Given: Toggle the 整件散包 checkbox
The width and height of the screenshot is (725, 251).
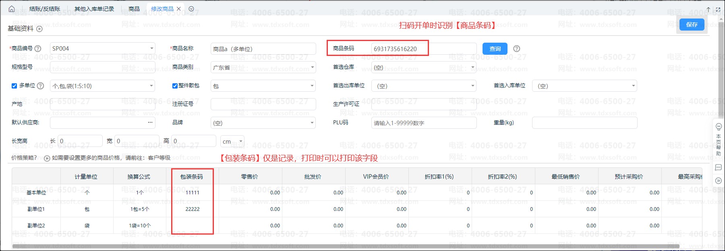Looking at the screenshot, I should (x=175, y=86).
